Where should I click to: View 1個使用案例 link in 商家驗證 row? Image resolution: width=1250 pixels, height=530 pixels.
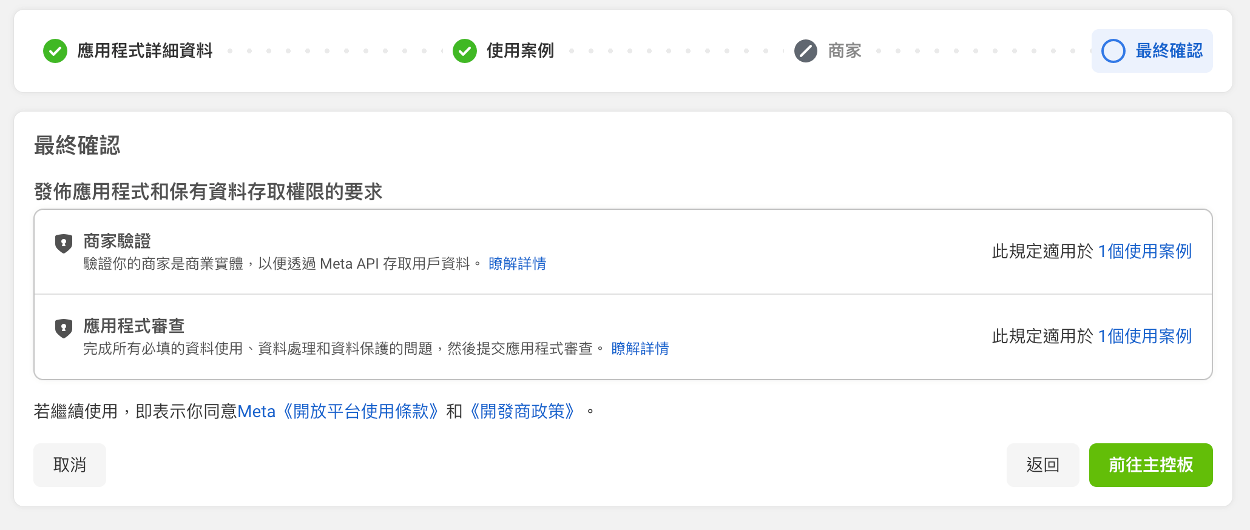click(1144, 251)
